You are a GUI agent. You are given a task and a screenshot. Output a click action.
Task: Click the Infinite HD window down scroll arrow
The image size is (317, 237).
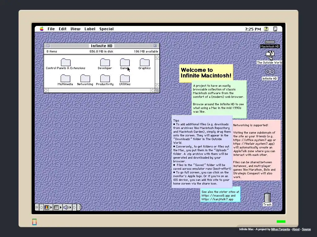click(x=157, y=85)
